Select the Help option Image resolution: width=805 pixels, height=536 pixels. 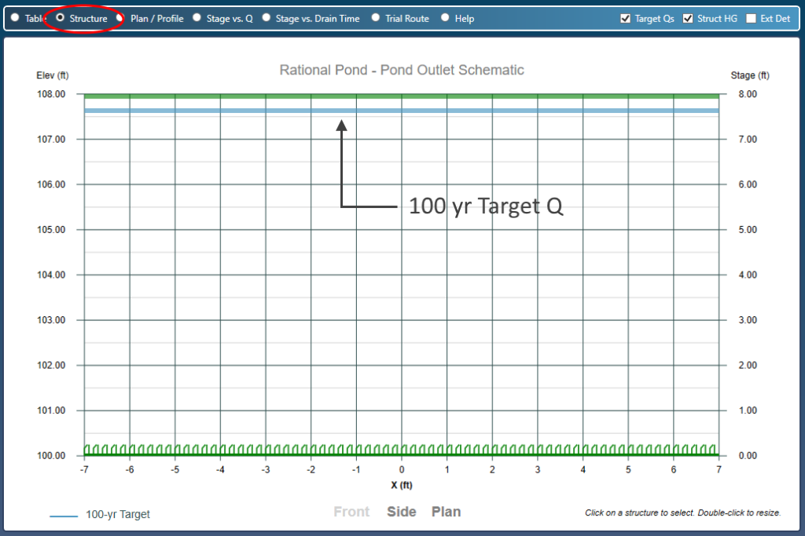447,17
